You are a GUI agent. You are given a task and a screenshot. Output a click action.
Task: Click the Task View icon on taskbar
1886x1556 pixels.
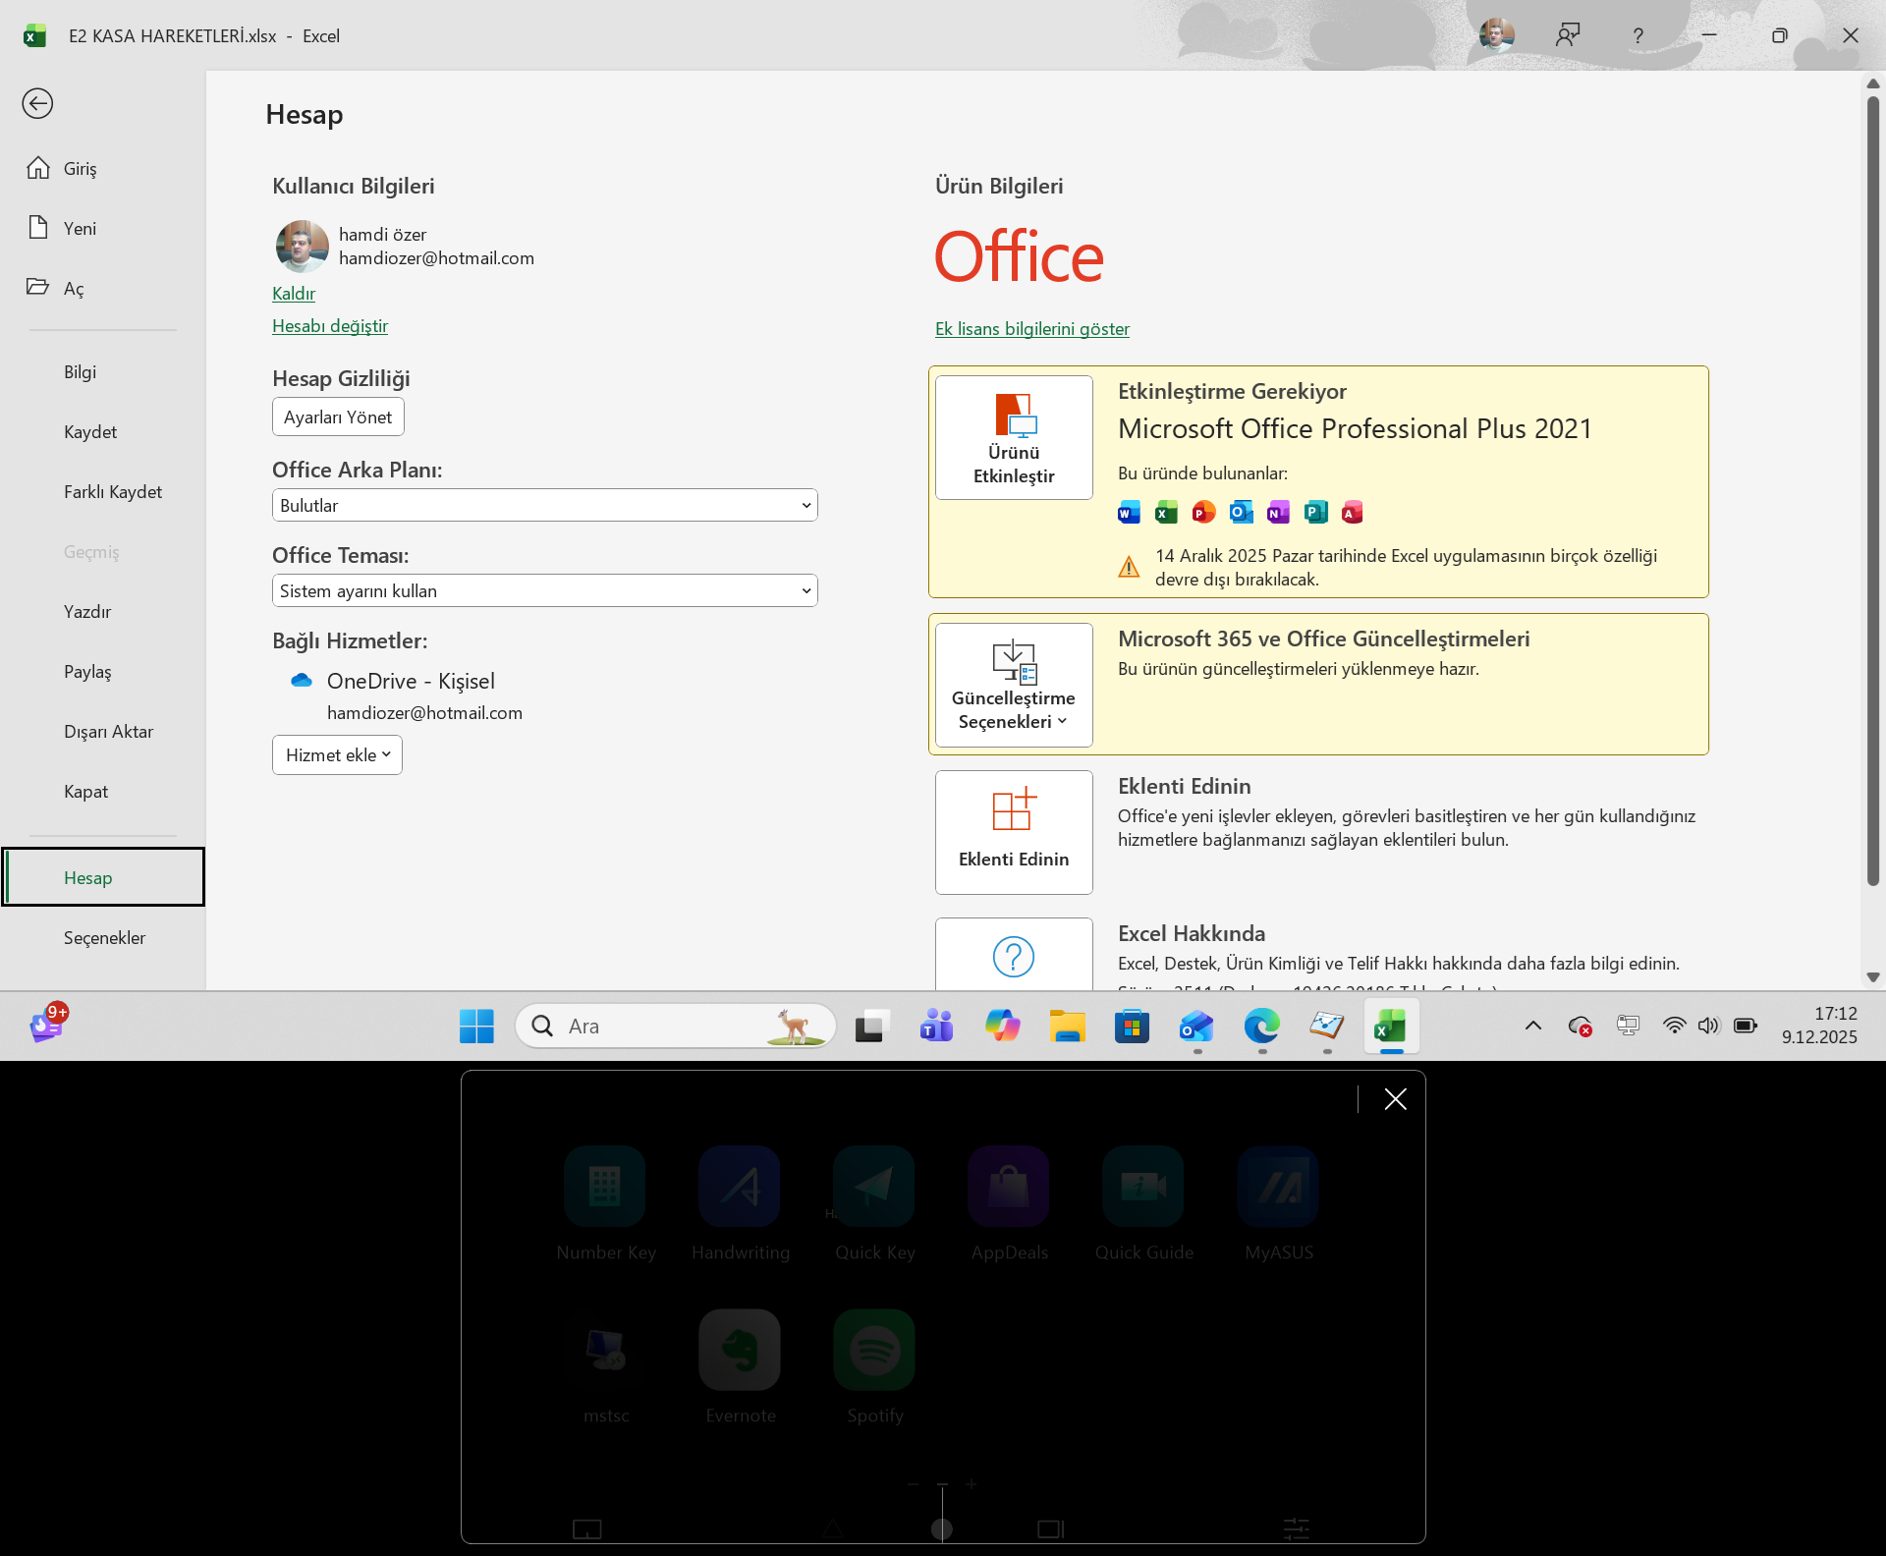tap(871, 1027)
